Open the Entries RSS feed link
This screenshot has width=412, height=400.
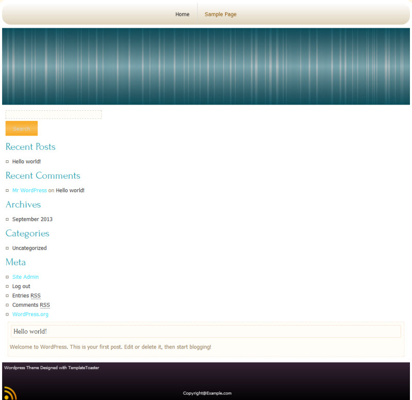(x=26, y=295)
